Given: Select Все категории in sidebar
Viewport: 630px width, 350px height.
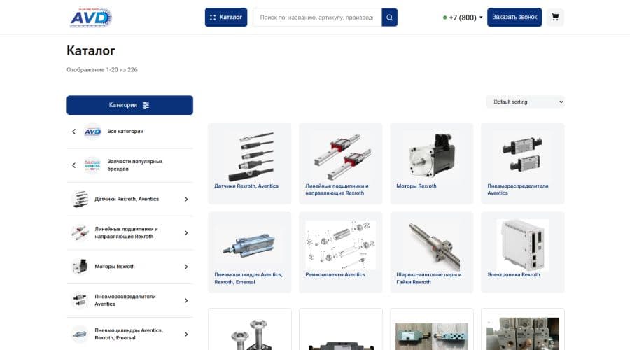Looking at the screenshot, I should (x=125, y=132).
